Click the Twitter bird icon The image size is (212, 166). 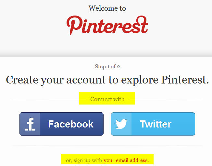click(121, 124)
